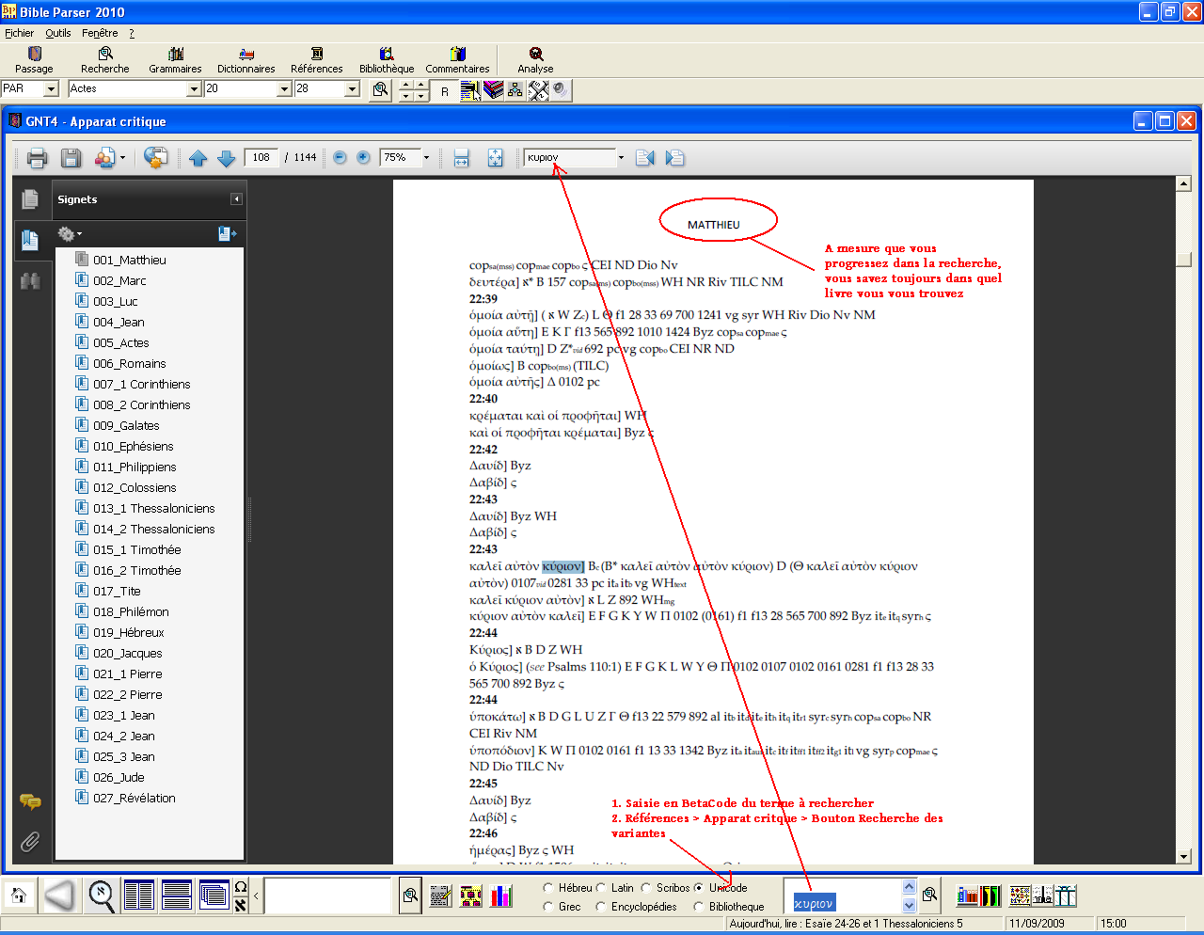This screenshot has height=935, width=1204.
Task: Open the Dictionnaires tool
Action: pos(246,60)
